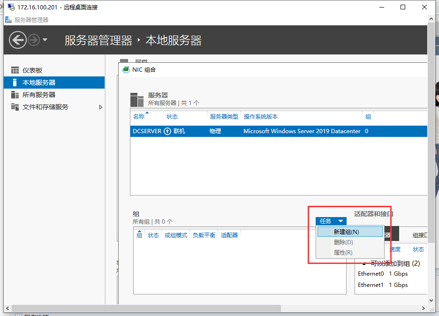
Task: Sort servers by 组 column header
Action: pos(368,117)
